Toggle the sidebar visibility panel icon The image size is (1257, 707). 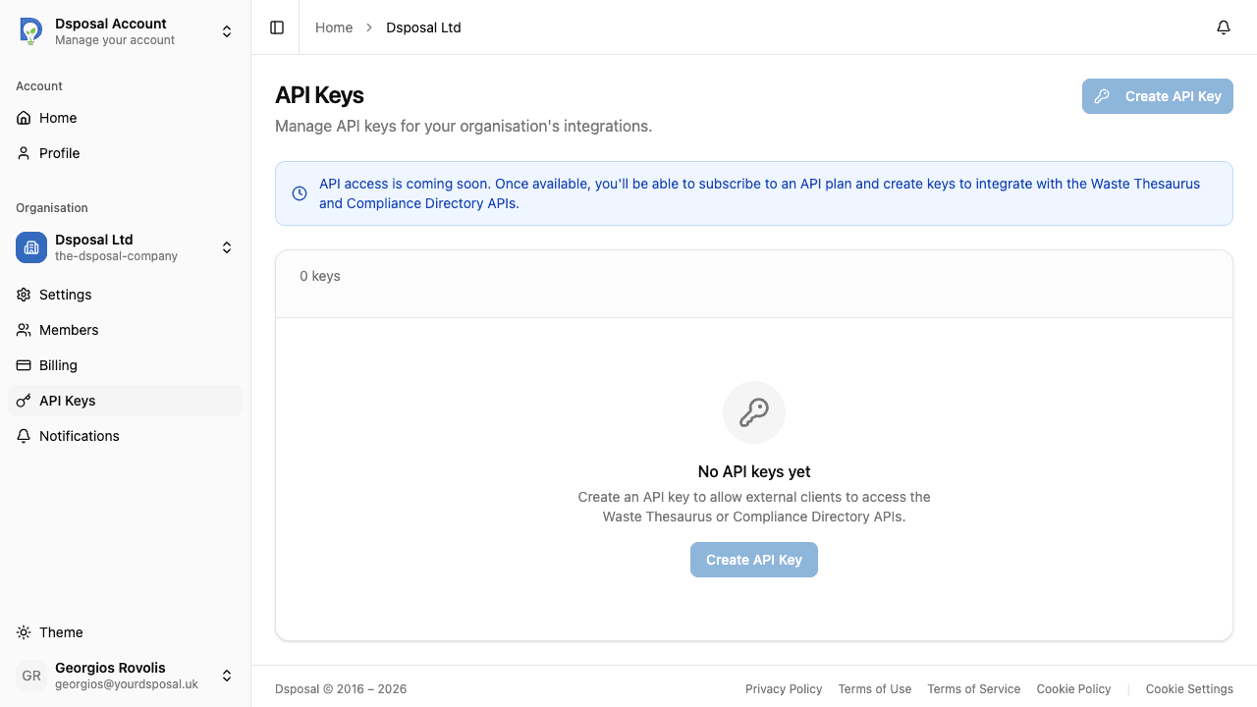[x=276, y=27]
